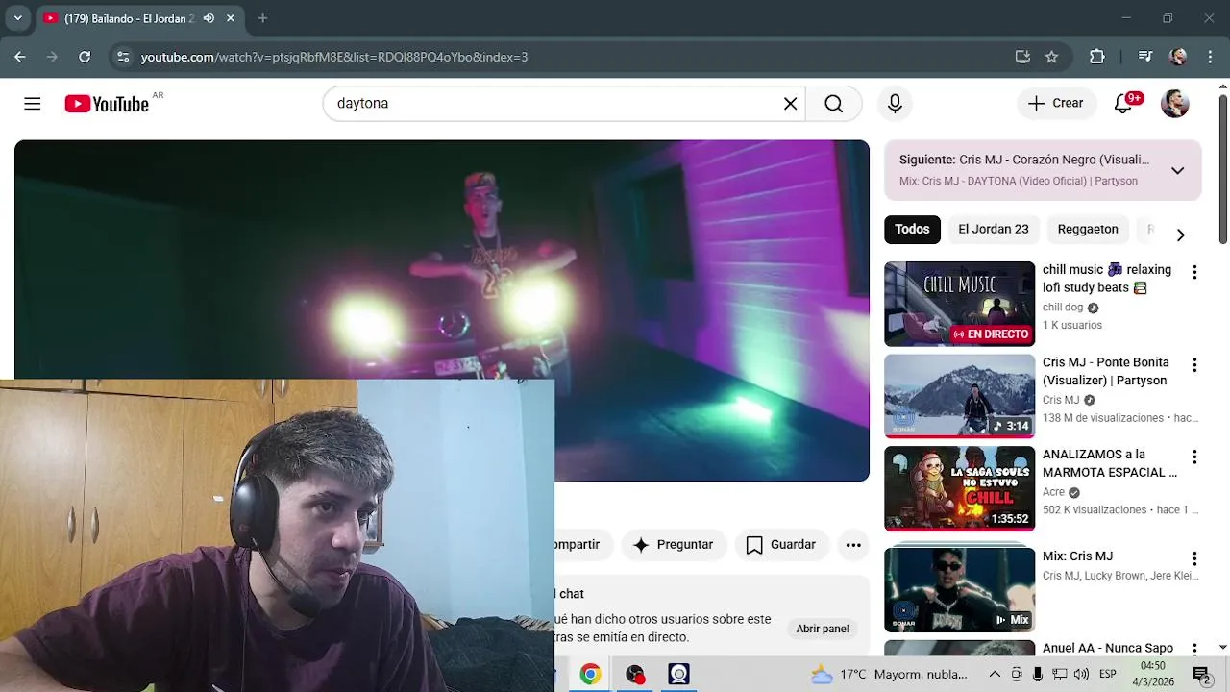This screenshot has height=692, width=1230.
Task: Open the volume icon in system tray
Action: [1081, 675]
